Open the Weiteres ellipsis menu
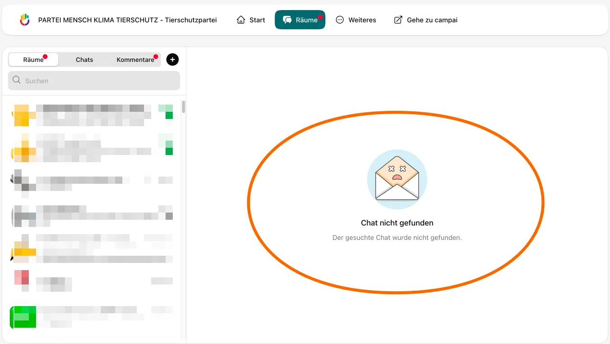The width and height of the screenshot is (610, 344). (356, 20)
